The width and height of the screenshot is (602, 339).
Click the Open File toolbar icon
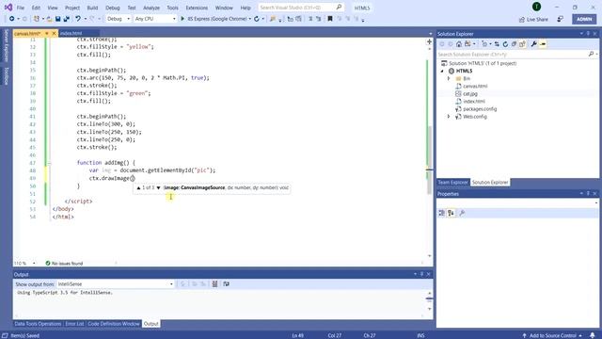[x=49, y=19]
